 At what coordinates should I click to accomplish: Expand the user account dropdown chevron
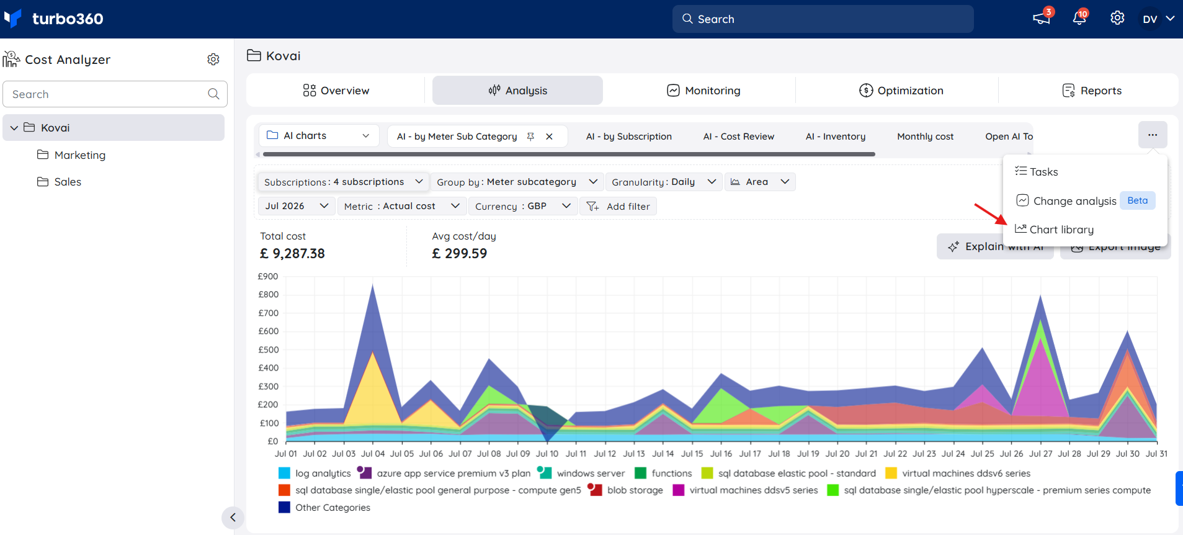pyautogui.click(x=1170, y=19)
